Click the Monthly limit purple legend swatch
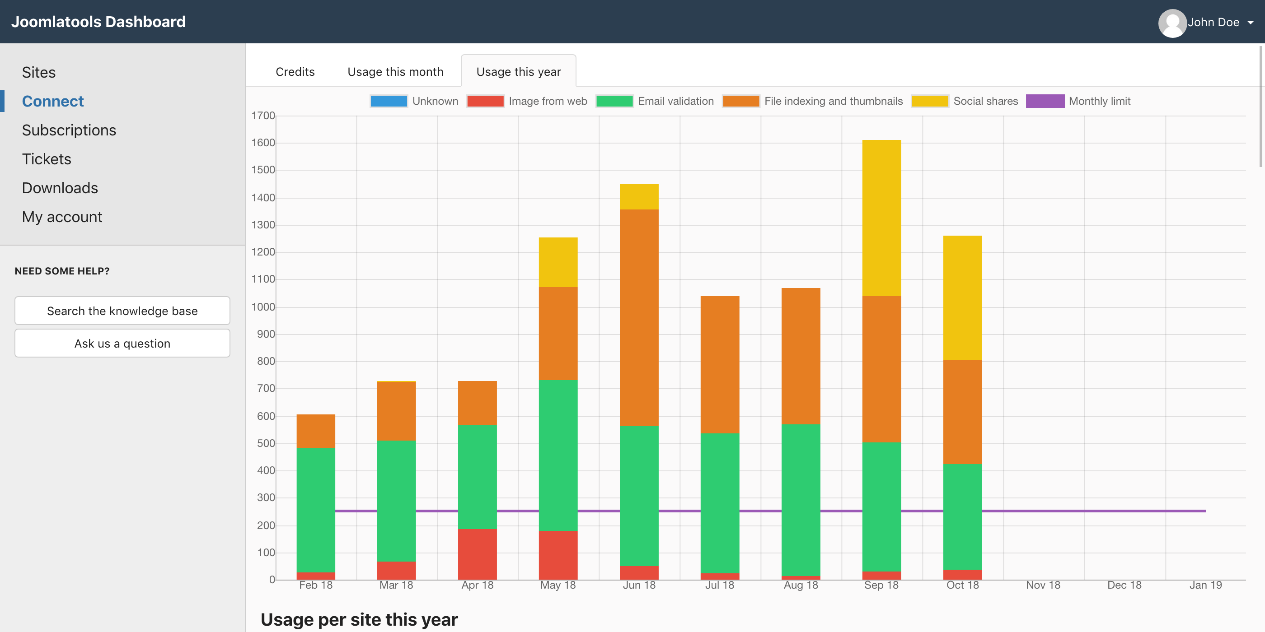This screenshot has height=632, width=1265. (x=1045, y=101)
